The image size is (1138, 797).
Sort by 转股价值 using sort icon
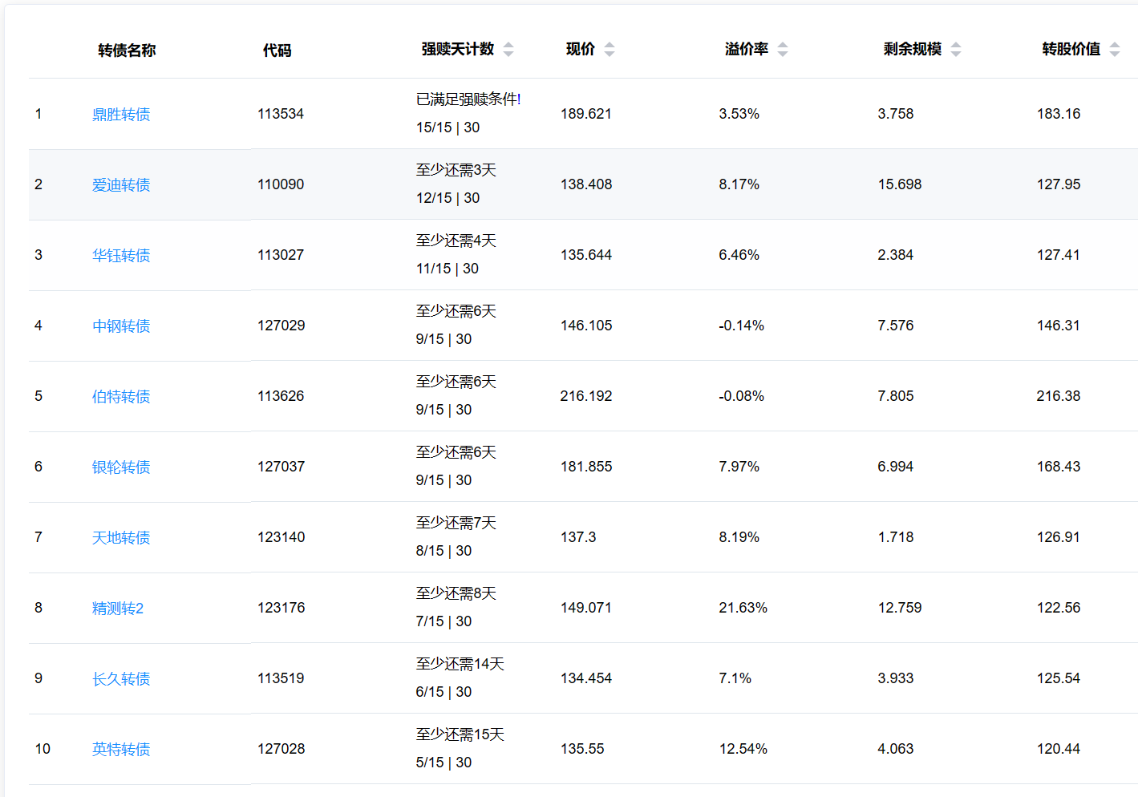coord(1115,50)
